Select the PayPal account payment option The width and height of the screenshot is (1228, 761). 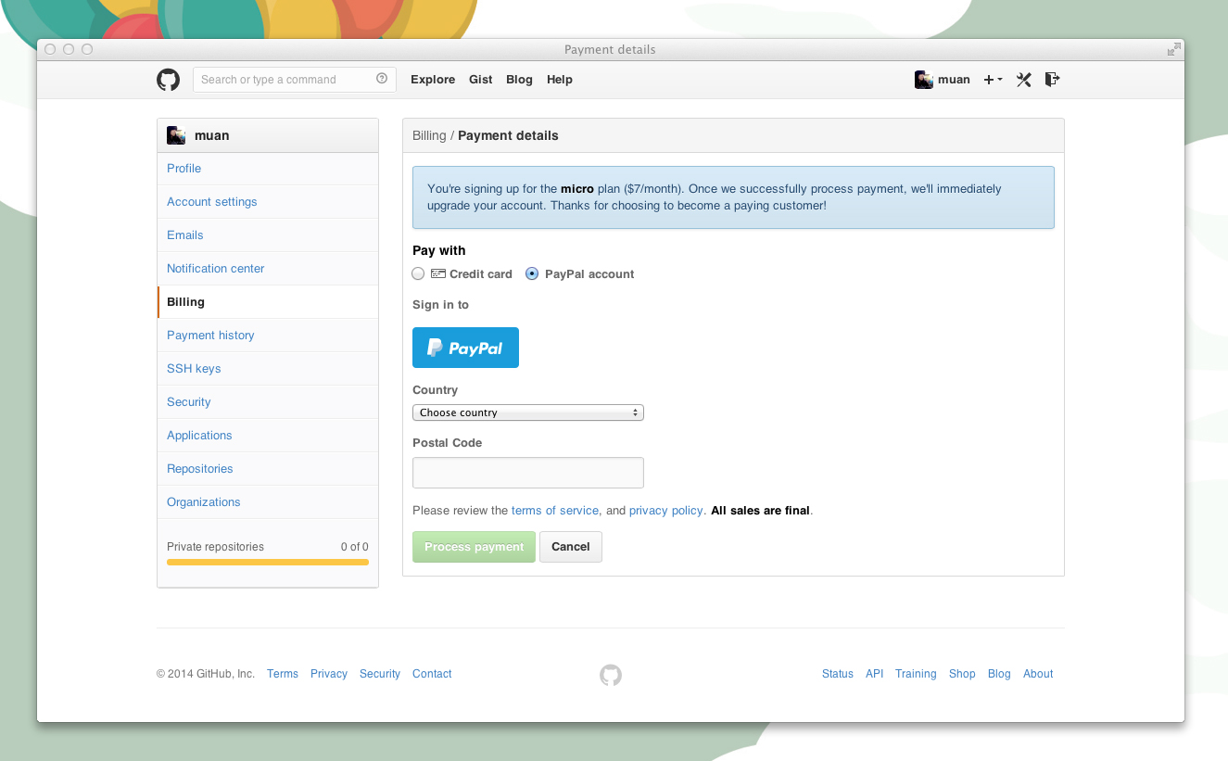pyautogui.click(x=531, y=273)
